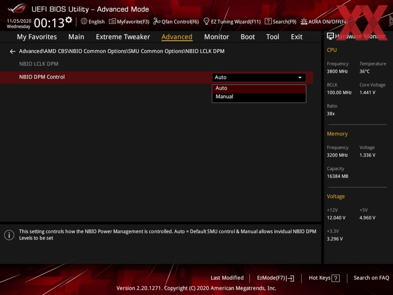
Task: Open Search on FAQ link
Action: pyautogui.click(x=371, y=278)
